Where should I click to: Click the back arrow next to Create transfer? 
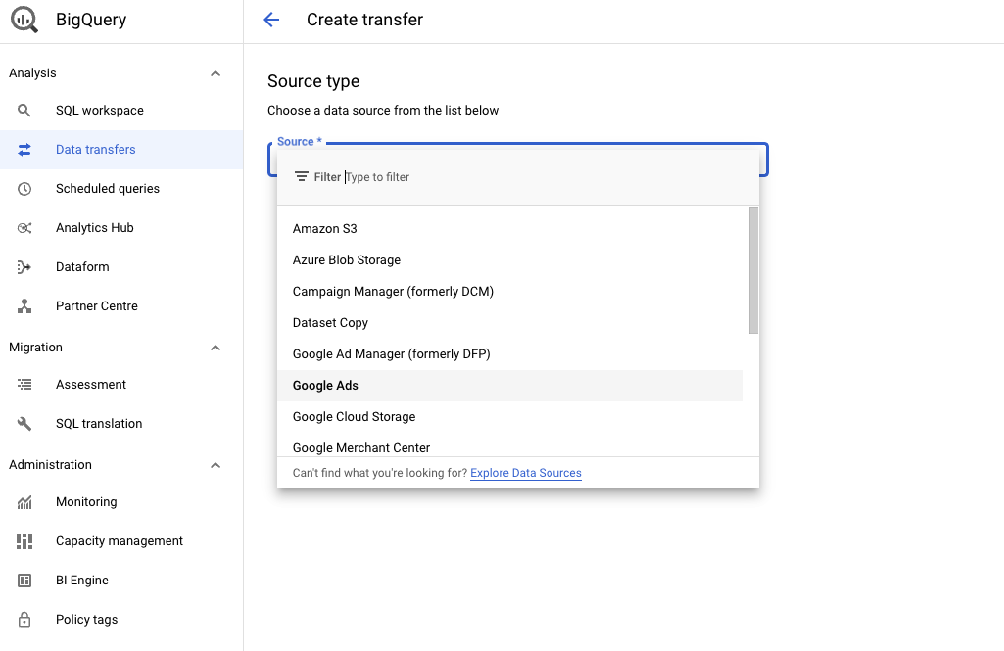pyautogui.click(x=271, y=19)
